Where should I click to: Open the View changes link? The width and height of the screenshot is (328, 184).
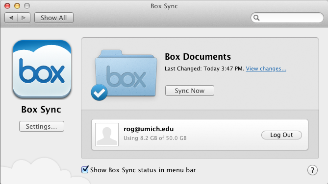tap(266, 69)
